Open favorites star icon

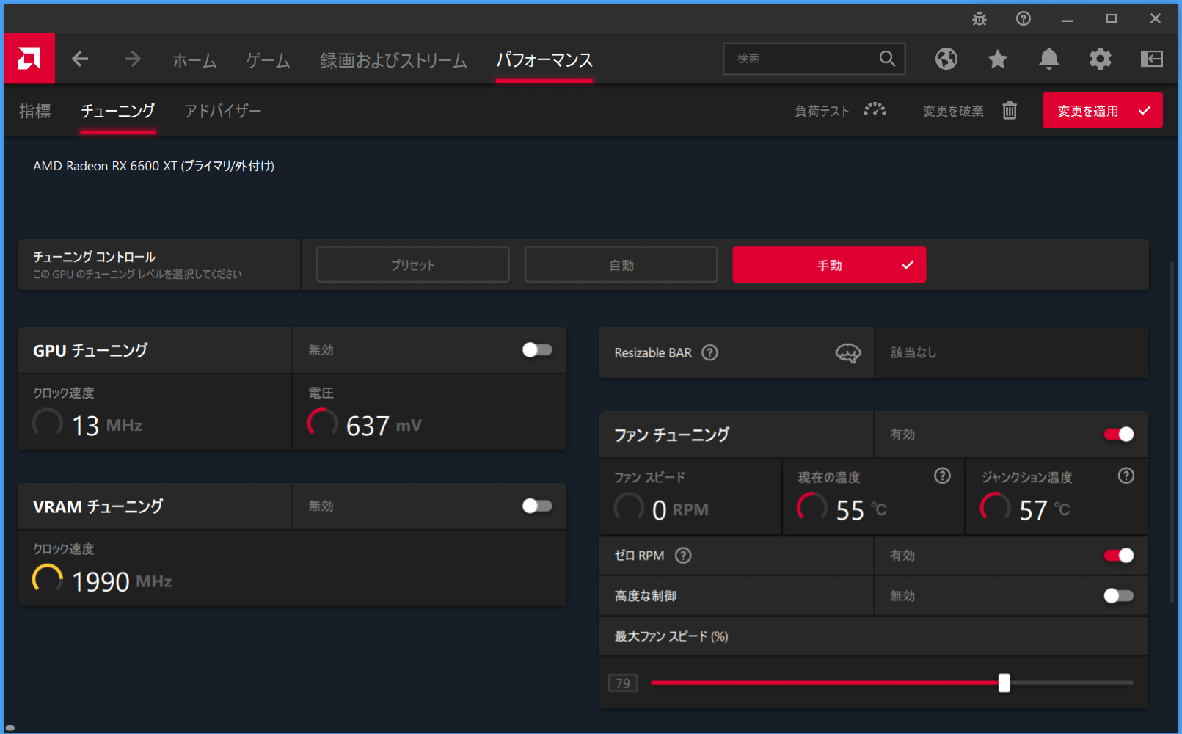click(998, 59)
